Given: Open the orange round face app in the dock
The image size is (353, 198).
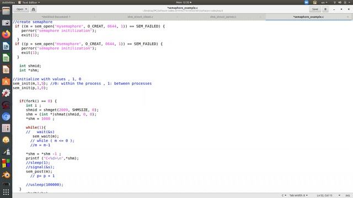Looking at the screenshot, I should tap(6, 140).
